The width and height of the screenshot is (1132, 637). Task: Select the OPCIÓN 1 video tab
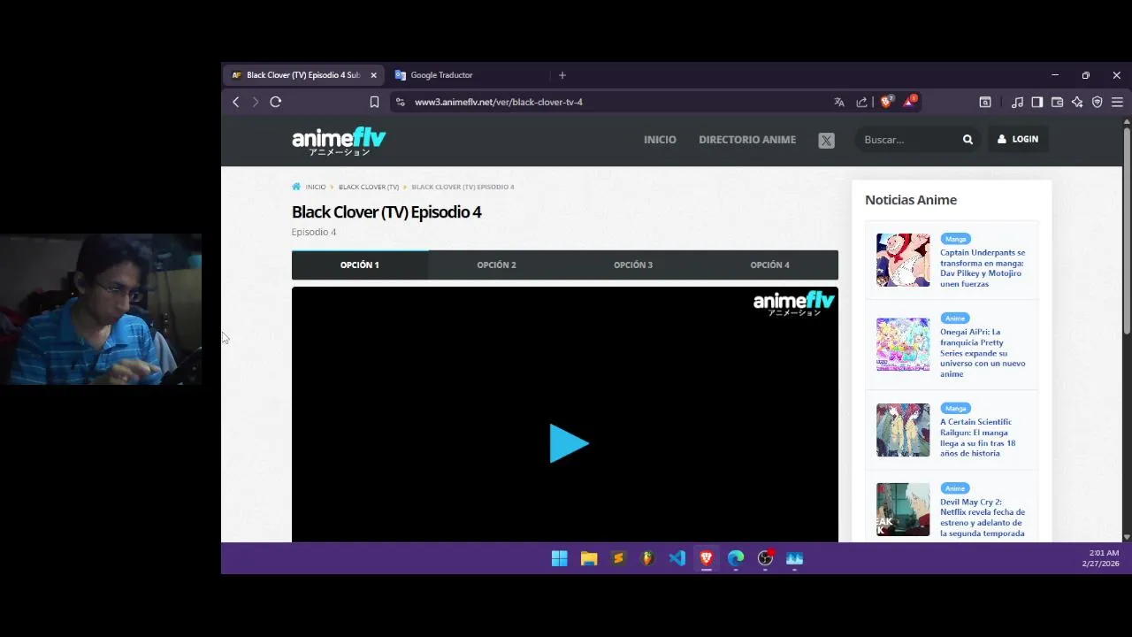[x=360, y=265]
